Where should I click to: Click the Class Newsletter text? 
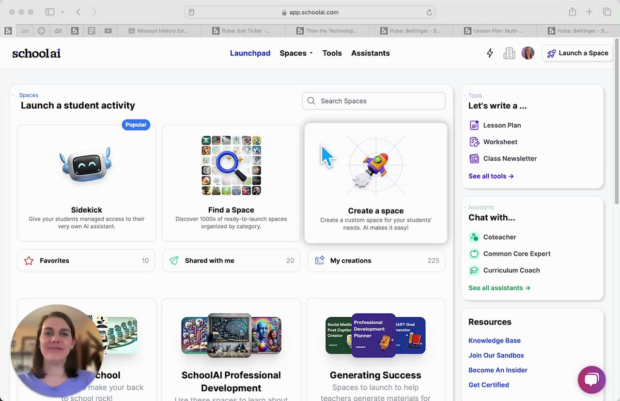point(510,159)
